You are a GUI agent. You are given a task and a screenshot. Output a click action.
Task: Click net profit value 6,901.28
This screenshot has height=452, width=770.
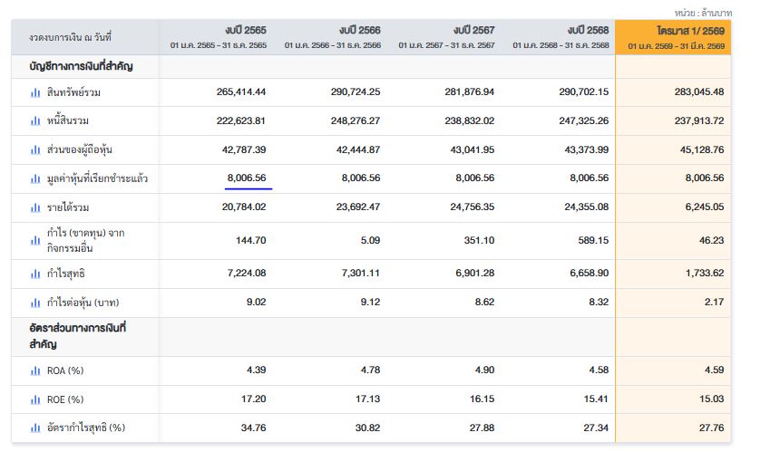(x=475, y=273)
